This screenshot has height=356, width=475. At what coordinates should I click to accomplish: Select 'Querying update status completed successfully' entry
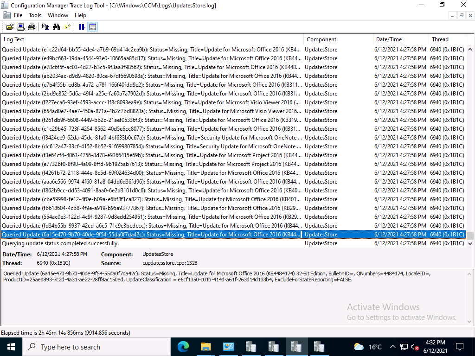click(x=233, y=243)
